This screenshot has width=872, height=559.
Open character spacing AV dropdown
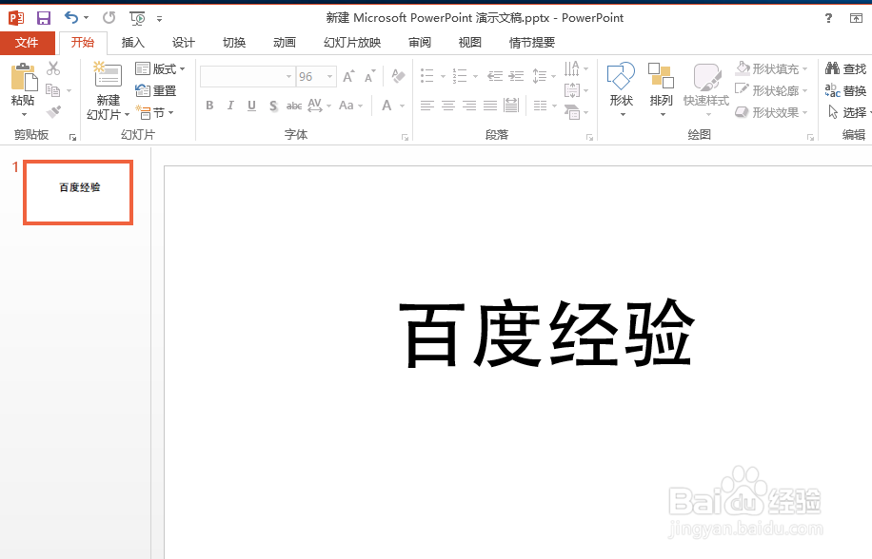[x=319, y=106]
